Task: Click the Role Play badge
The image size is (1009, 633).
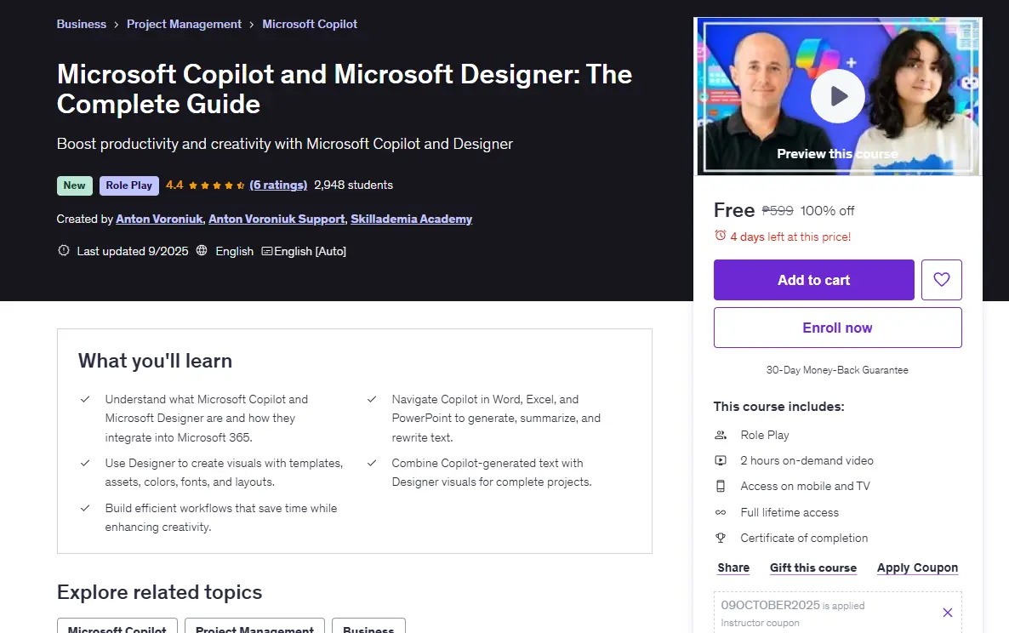Action: pos(128,185)
